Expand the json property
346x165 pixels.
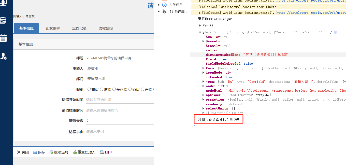point(203,82)
